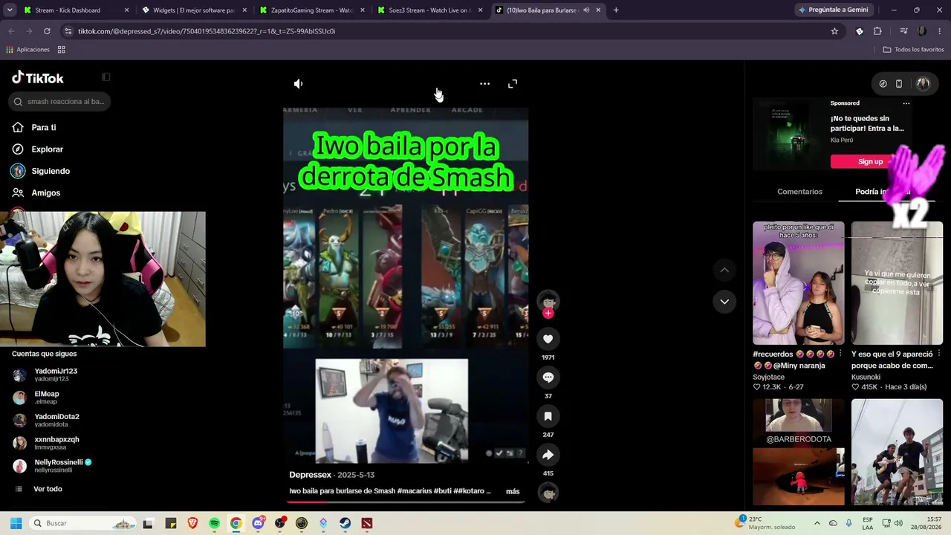Open the Chrome extensions puzzle icon

[x=877, y=31]
